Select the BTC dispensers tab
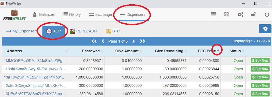This screenshot has width=272, height=97. click(x=113, y=31)
